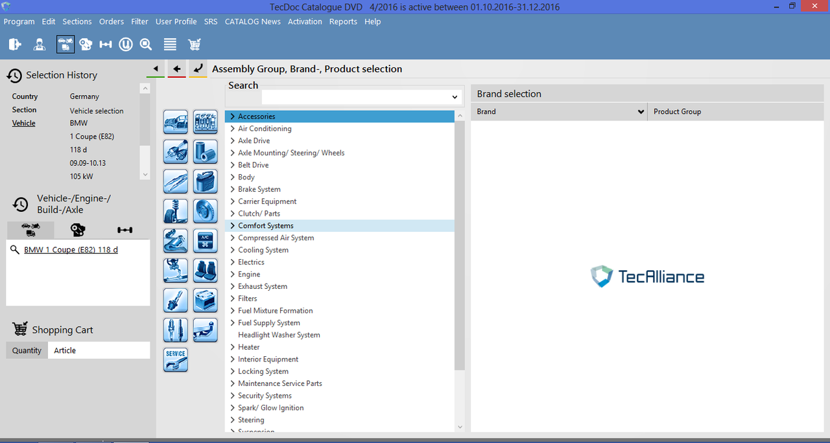The image size is (830, 443).
Task: Switch to the vehicle history tab
Action: [x=30, y=230]
